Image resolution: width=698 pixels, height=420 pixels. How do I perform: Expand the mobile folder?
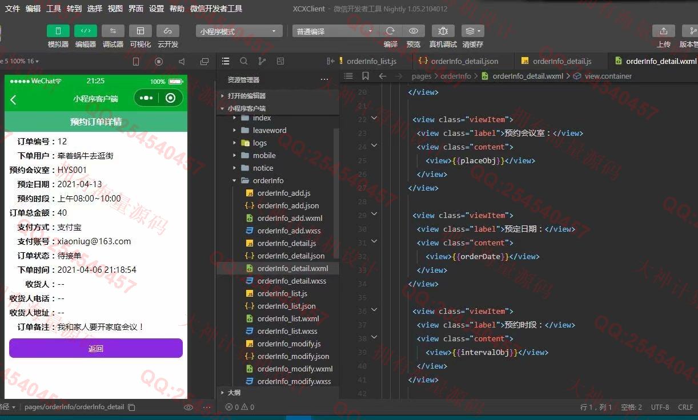[278, 155]
